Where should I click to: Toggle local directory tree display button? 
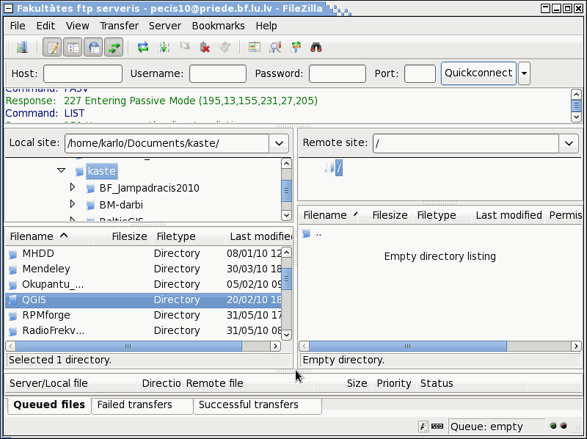click(73, 48)
